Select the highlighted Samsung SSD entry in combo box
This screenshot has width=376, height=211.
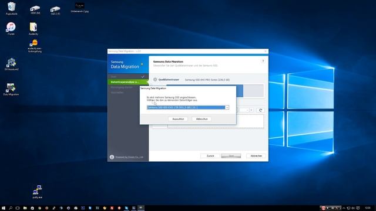(x=186, y=107)
